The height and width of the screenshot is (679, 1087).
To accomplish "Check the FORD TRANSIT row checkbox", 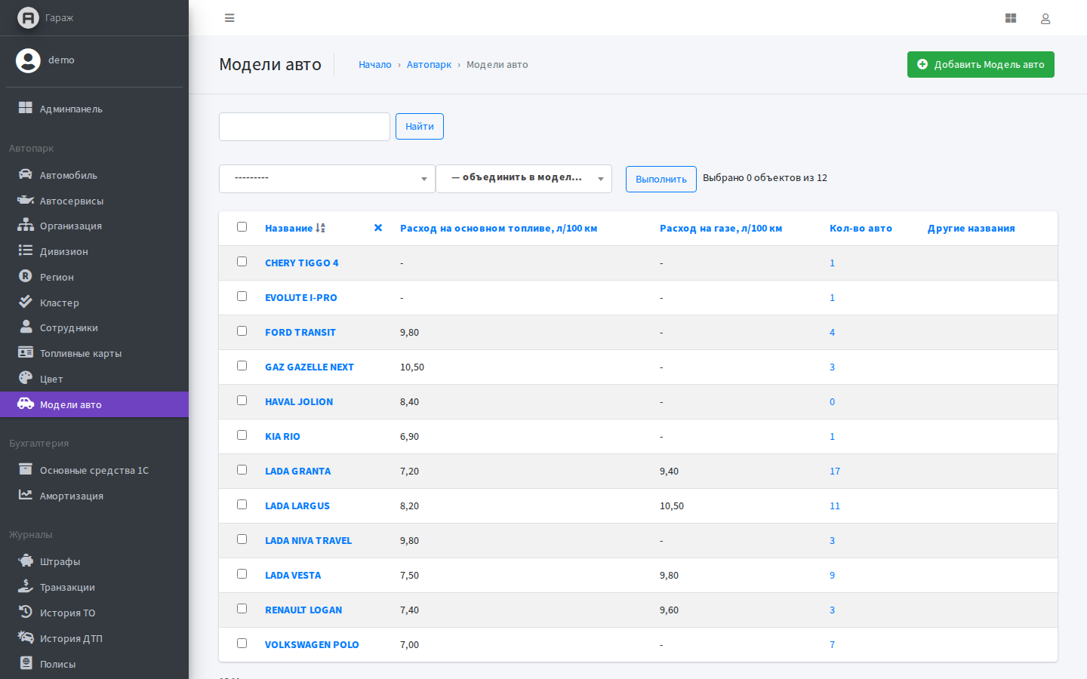I will pyautogui.click(x=242, y=331).
